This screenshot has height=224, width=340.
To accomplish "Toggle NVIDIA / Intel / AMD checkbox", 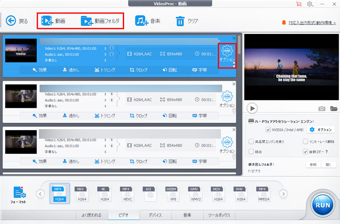I will [268, 130].
